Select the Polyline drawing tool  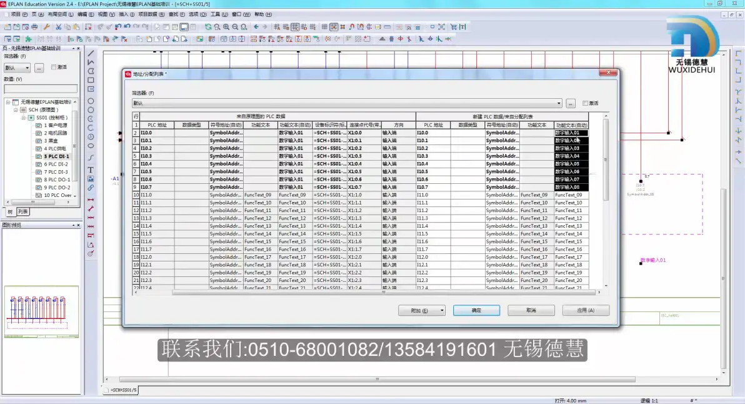tap(91, 63)
